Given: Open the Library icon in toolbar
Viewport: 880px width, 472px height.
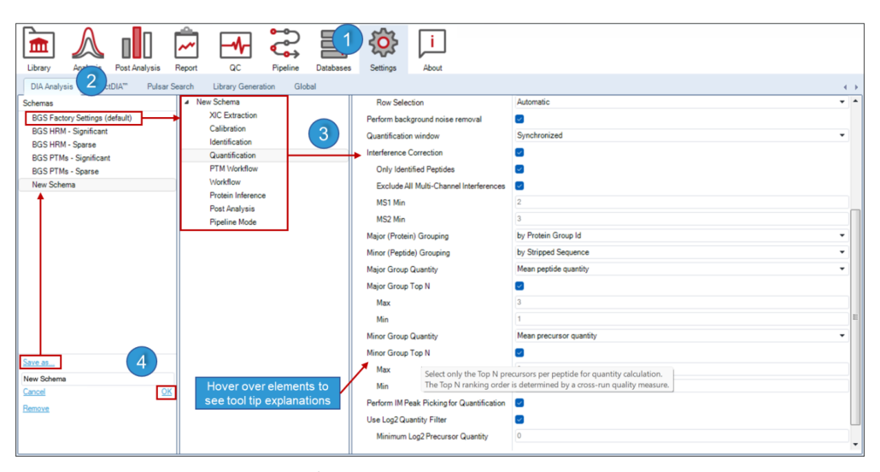Looking at the screenshot, I should [x=38, y=44].
